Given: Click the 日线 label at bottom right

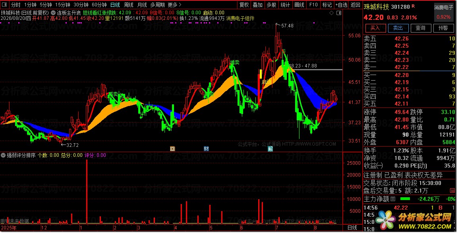Looking at the screenshot, I should [352, 228].
